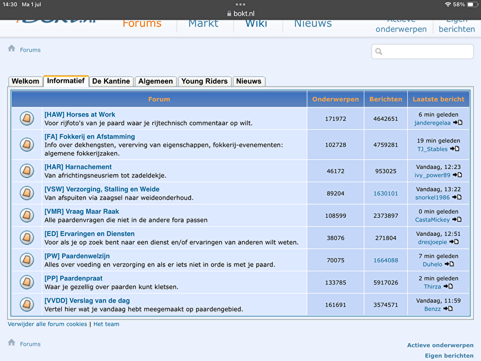Switch to the Welkom tab
Viewport: 481px width, 361px height.
(x=25, y=81)
